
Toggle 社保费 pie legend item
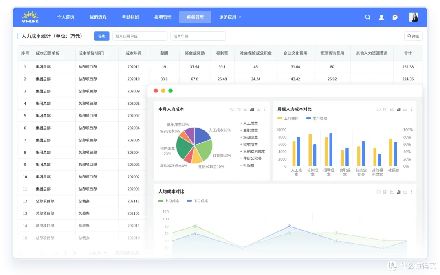(248, 165)
